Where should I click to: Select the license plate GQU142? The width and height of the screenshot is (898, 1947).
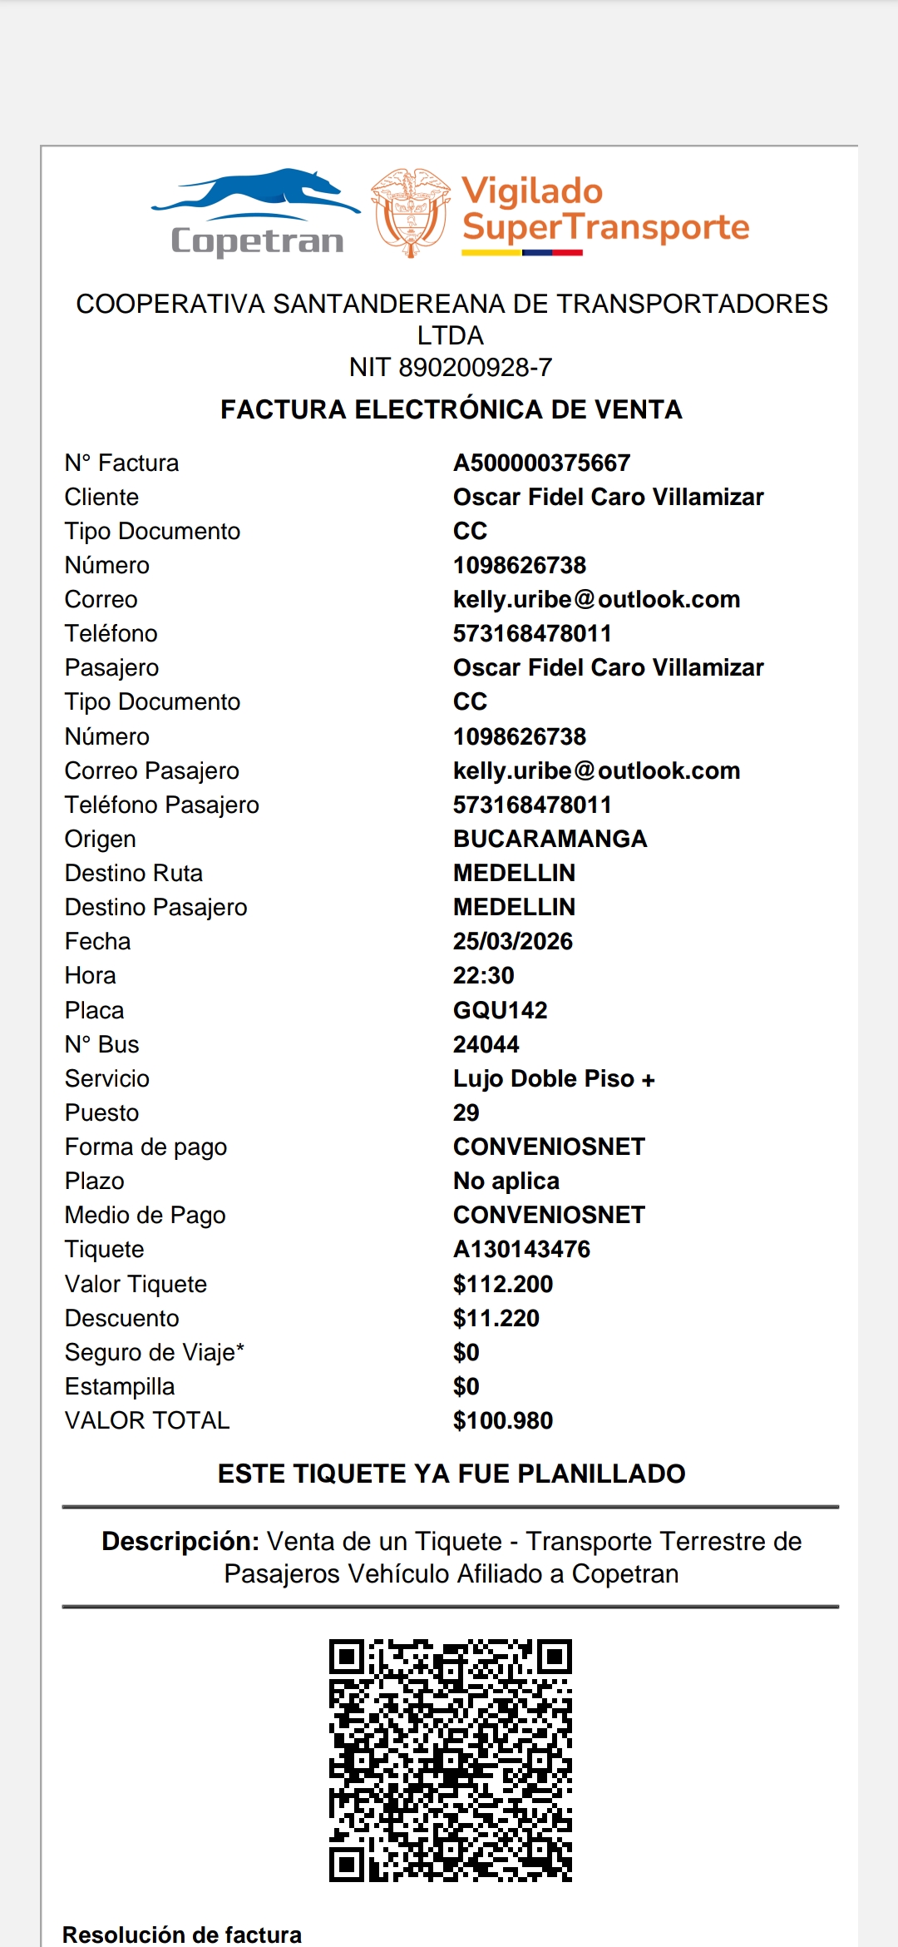(x=500, y=1010)
